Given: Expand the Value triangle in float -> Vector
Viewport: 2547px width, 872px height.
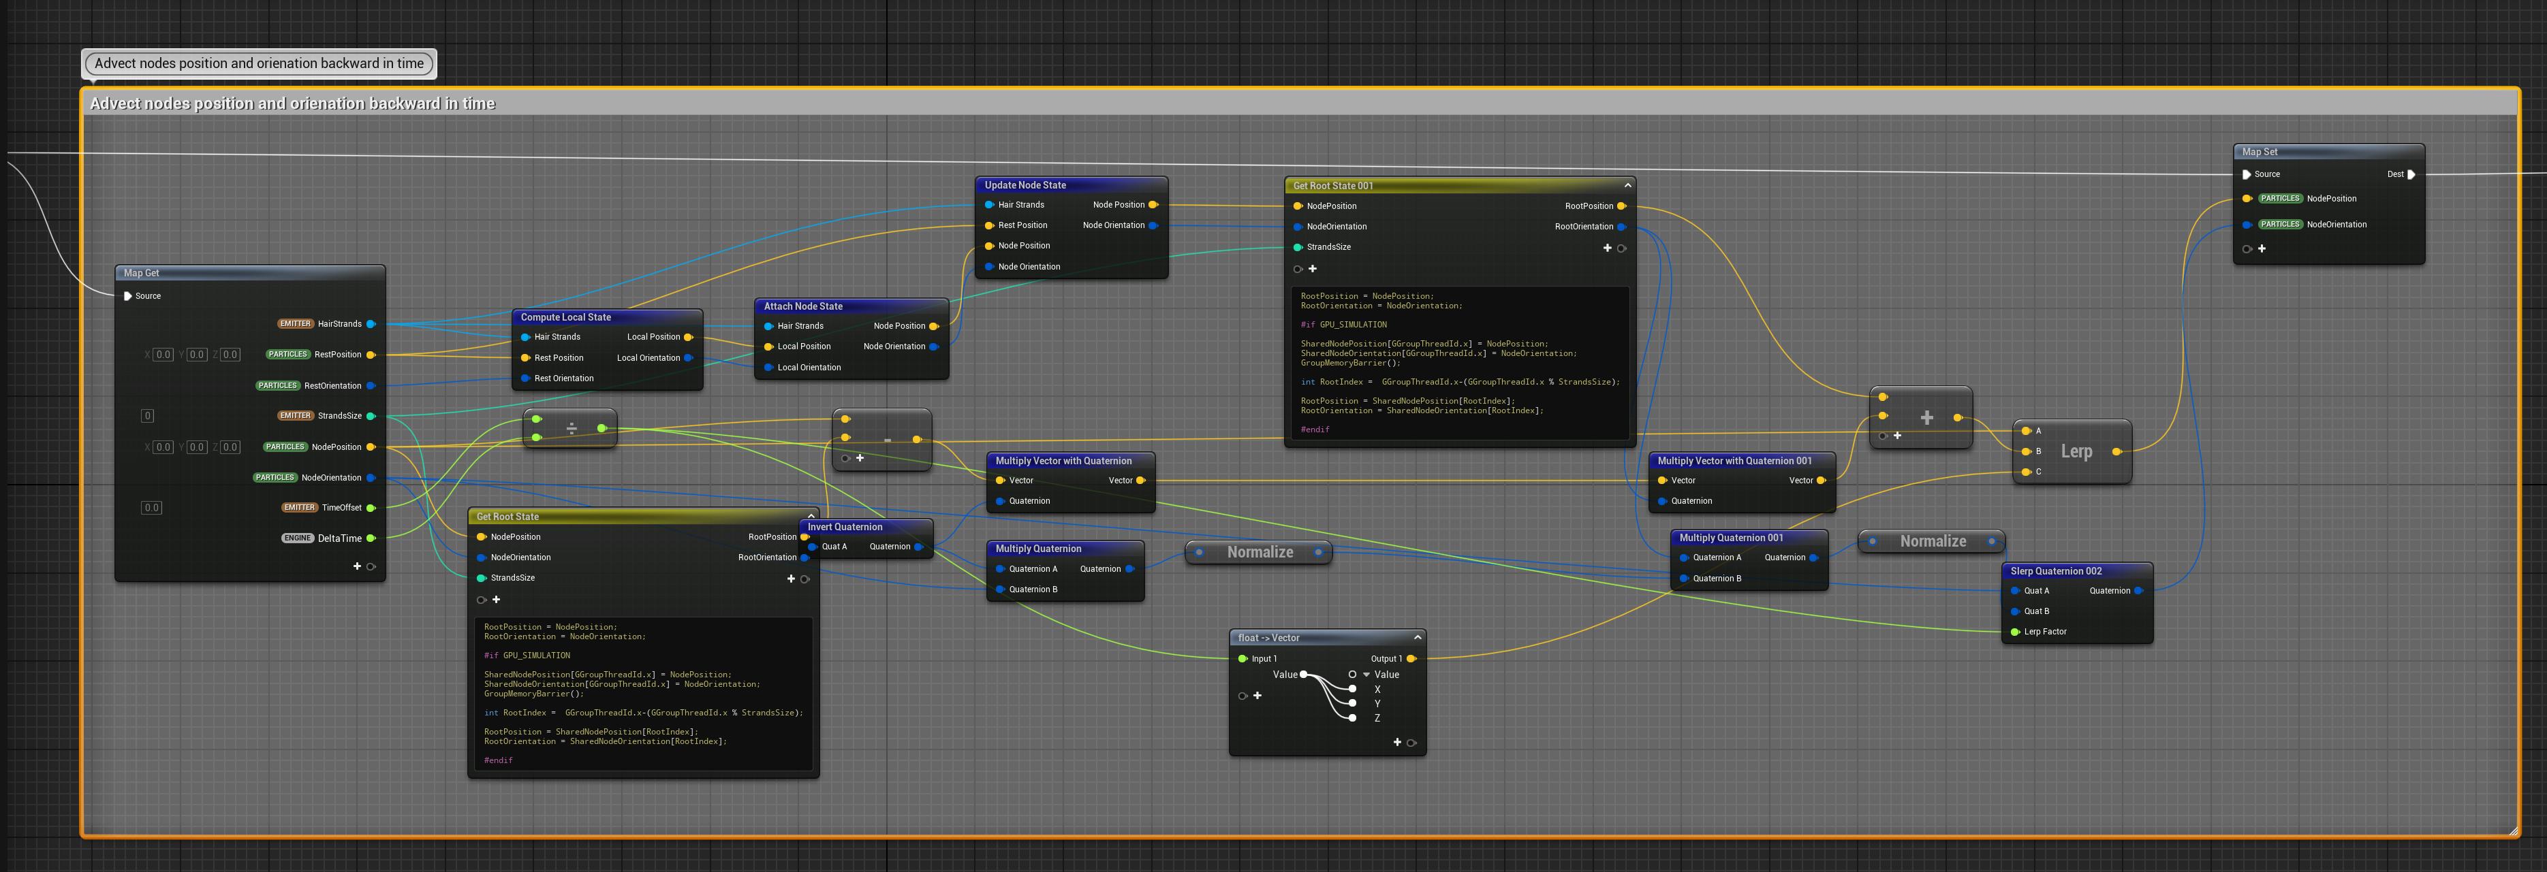Looking at the screenshot, I should (x=1366, y=675).
